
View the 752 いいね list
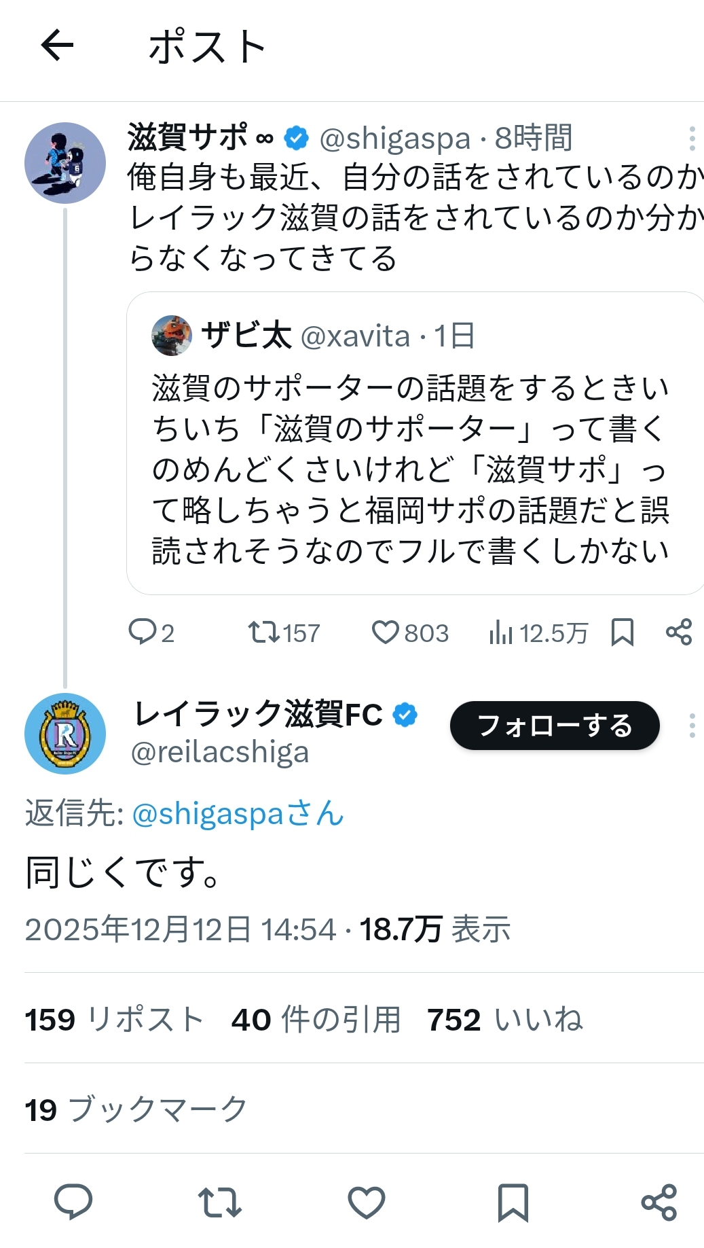pyautogui.click(x=504, y=1019)
